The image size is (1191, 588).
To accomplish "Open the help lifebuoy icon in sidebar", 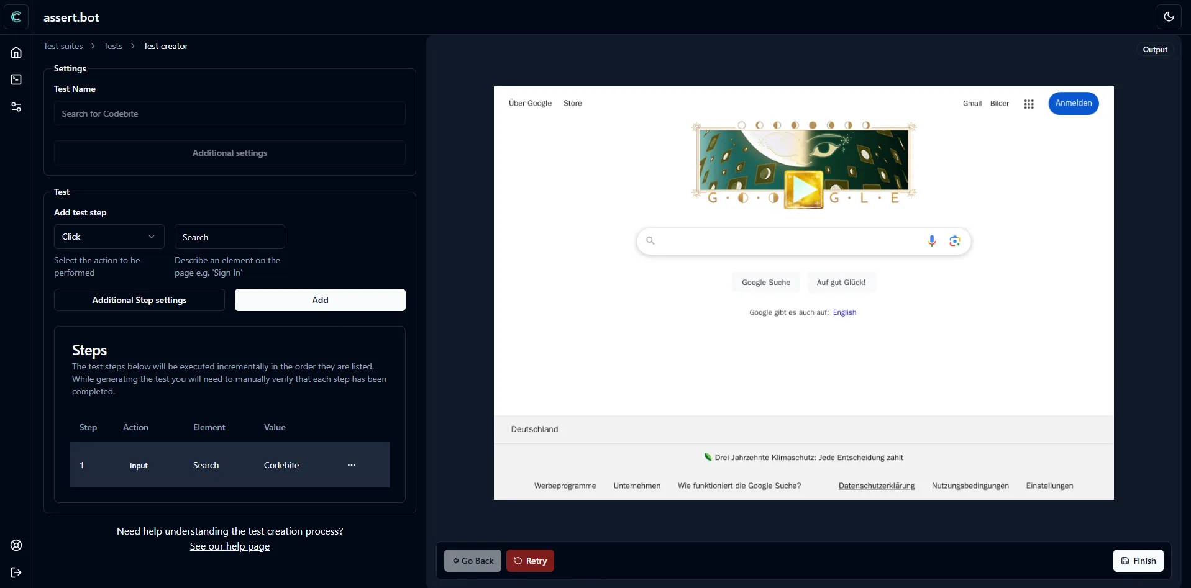I will [x=16, y=545].
